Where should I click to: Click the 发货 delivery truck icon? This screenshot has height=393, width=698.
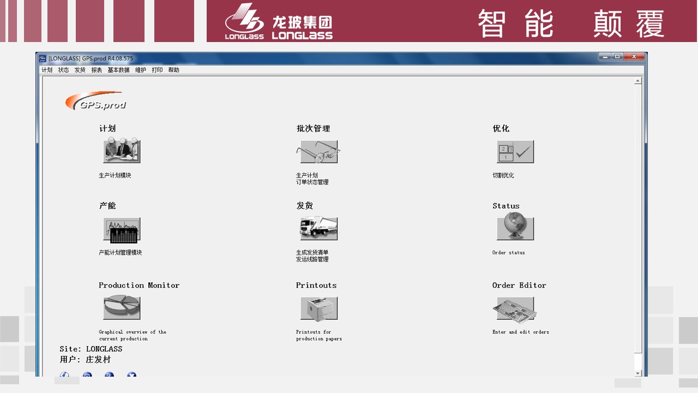[x=318, y=229]
